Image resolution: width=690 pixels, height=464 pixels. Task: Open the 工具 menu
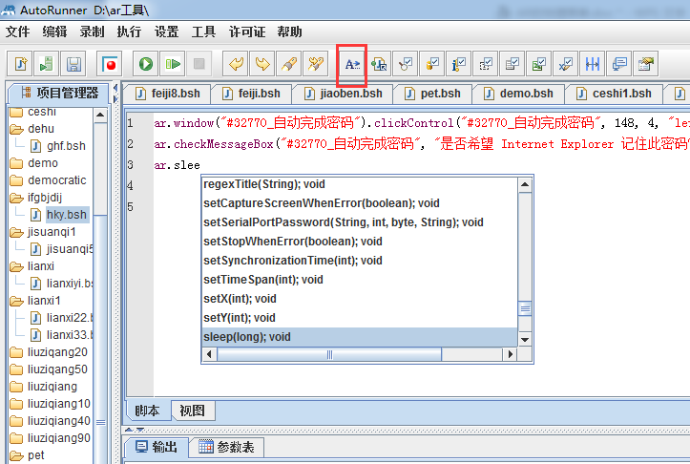203,32
